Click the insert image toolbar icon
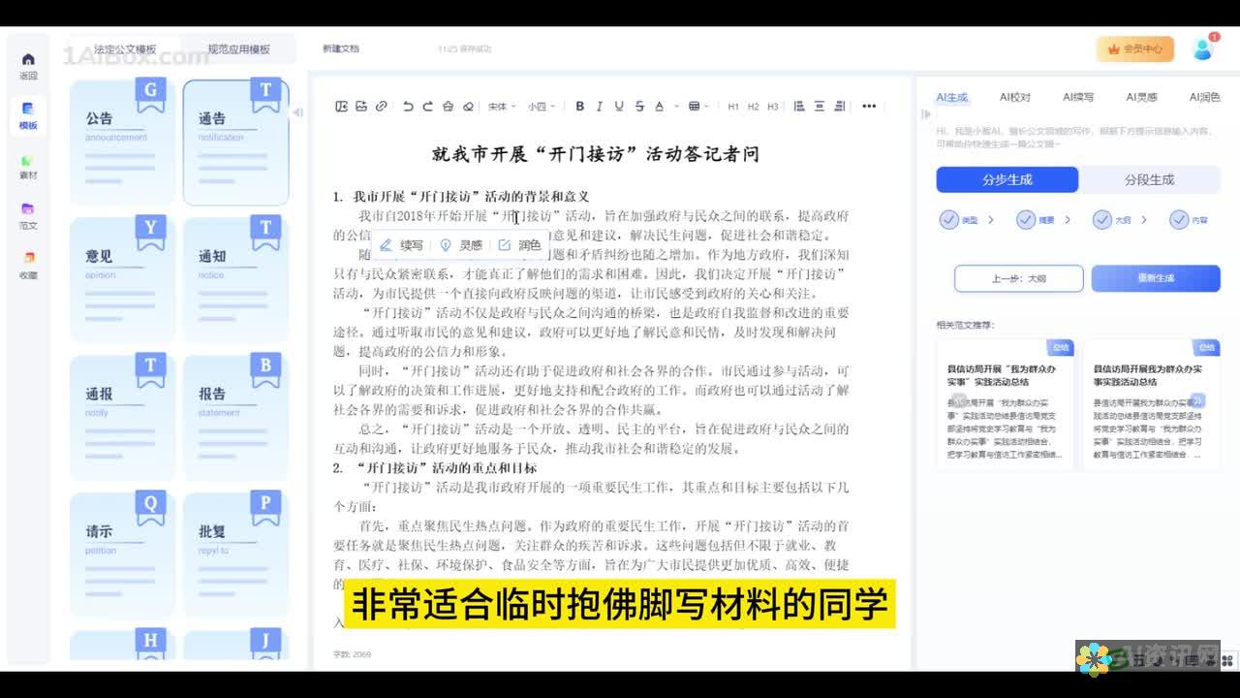 (361, 107)
